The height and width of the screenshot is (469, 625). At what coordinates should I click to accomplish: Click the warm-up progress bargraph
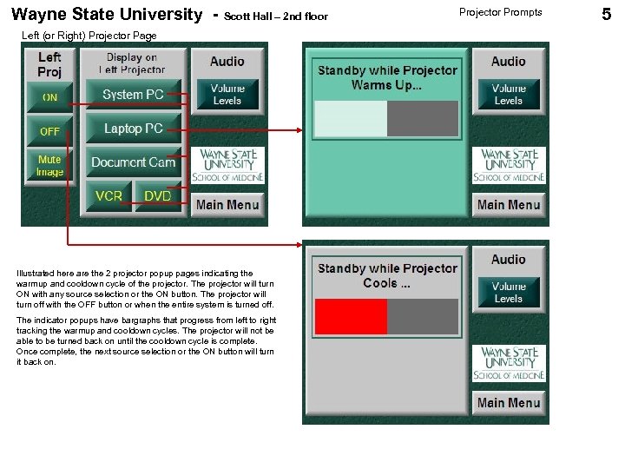click(x=386, y=118)
